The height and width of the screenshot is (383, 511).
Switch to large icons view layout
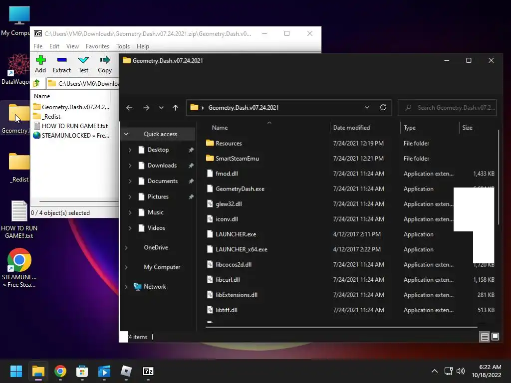pyautogui.click(x=495, y=337)
